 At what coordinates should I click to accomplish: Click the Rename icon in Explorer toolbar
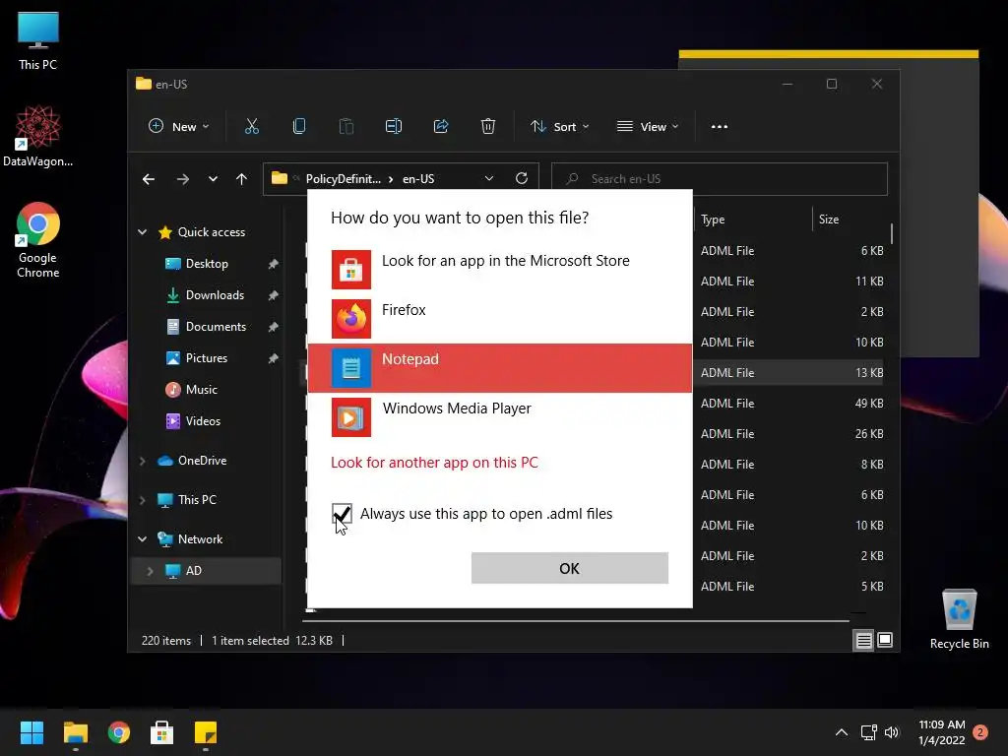[394, 127]
